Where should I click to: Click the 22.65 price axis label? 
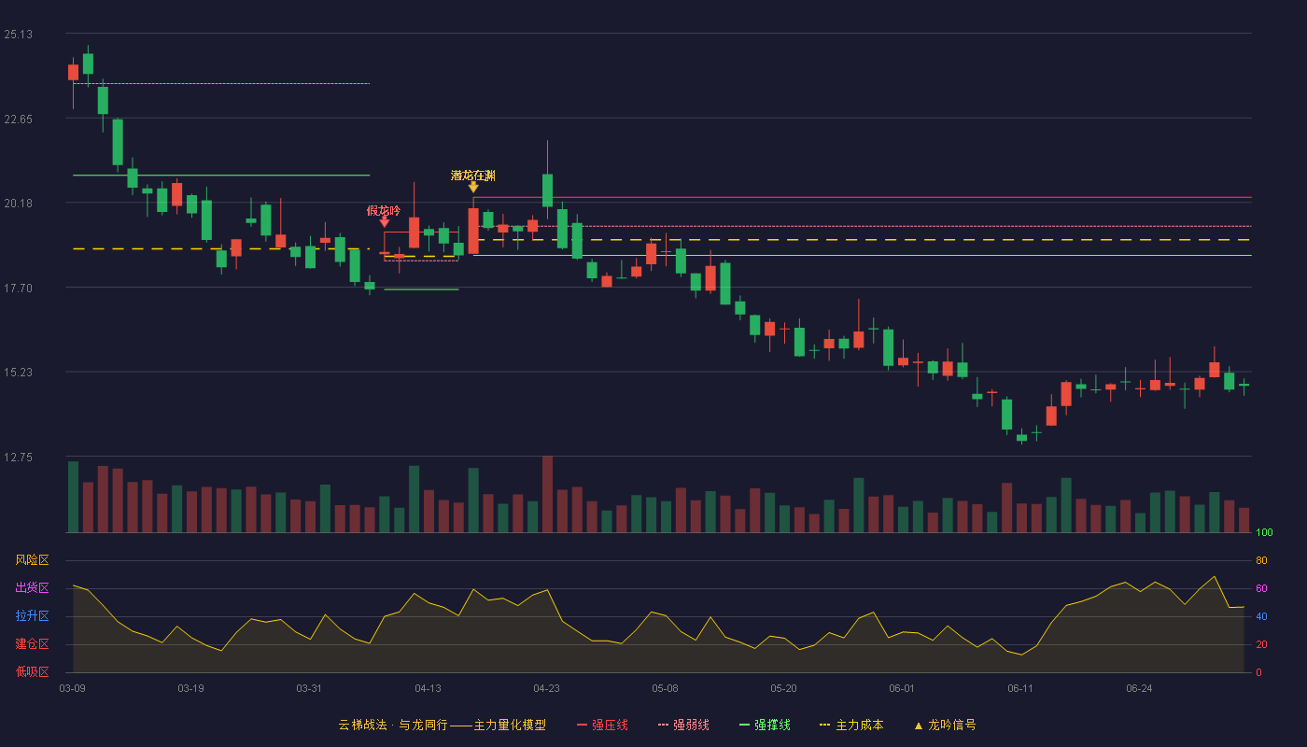[x=18, y=119]
